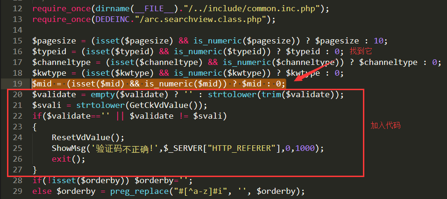Click the 'HTTP_REFERER' string literal
447x199 pixels.
pos(243,148)
